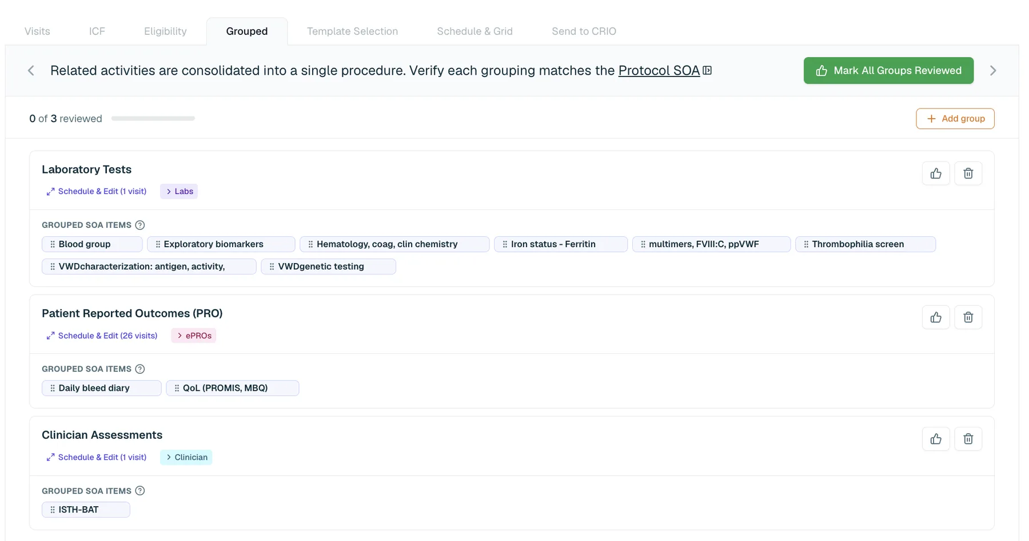This screenshot has width=1029, height=541.
Task: Open help for Clinician grouped SOA items
Action: pyautogui.click(x=140, y=491)
